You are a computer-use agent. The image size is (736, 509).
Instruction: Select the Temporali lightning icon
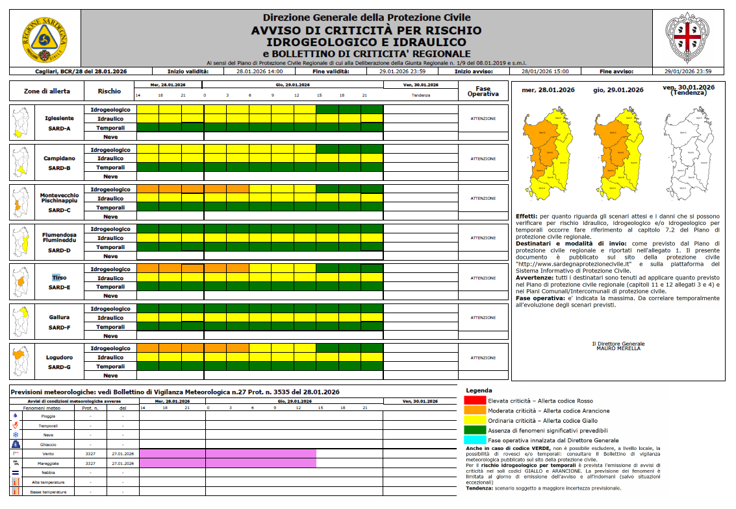(16, 425)
